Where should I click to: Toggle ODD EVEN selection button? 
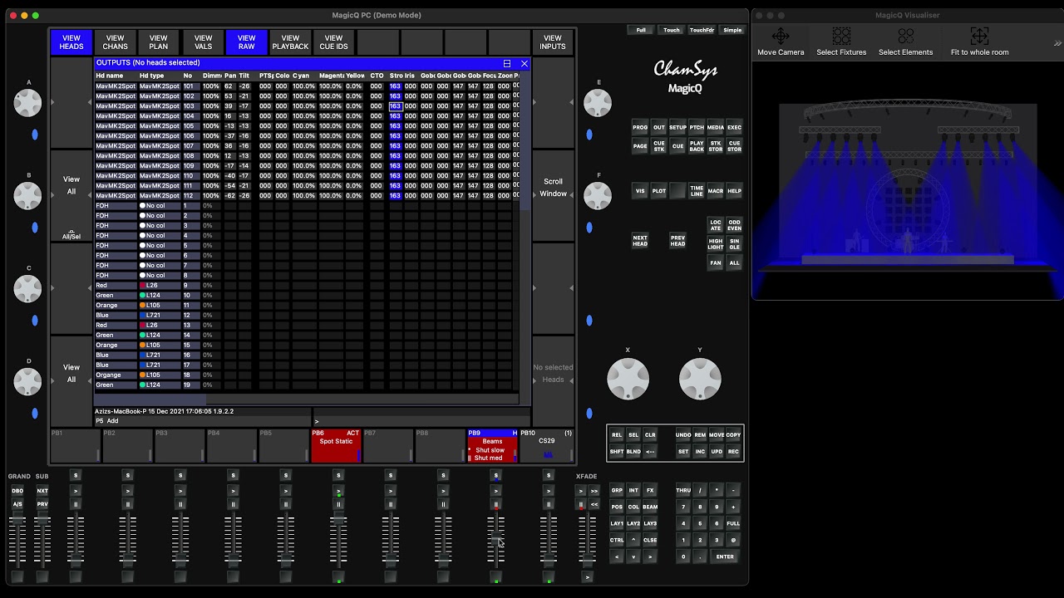coord(735,225)
